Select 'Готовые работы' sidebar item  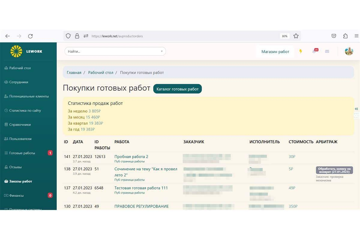pyautogui.click(x=22, y=153)
